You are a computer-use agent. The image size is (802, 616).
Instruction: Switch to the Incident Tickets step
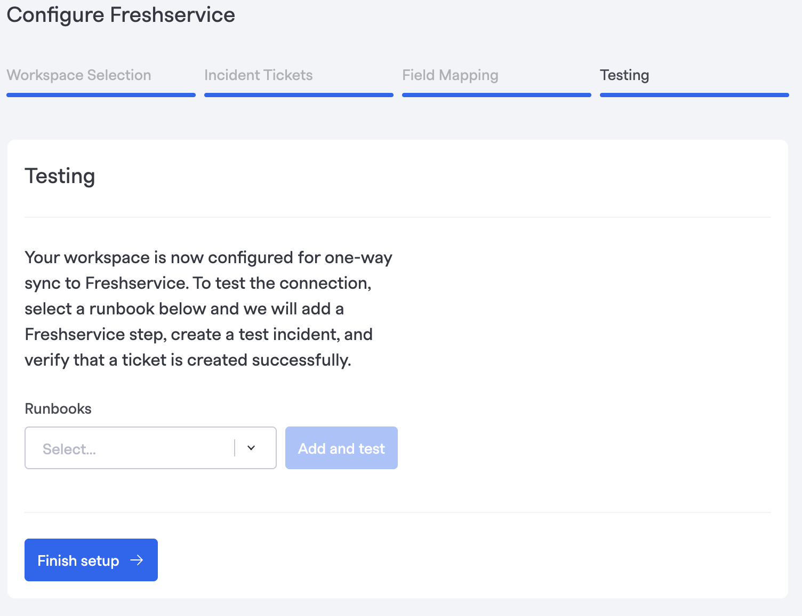coord(259,75)
